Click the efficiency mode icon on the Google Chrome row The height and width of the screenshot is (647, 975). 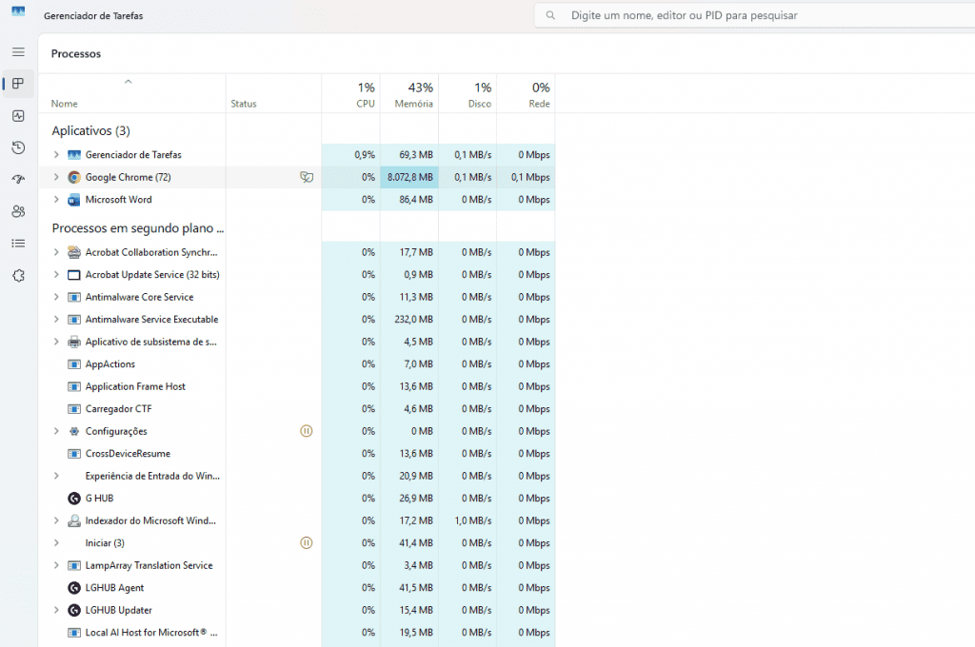click(306, 177)
